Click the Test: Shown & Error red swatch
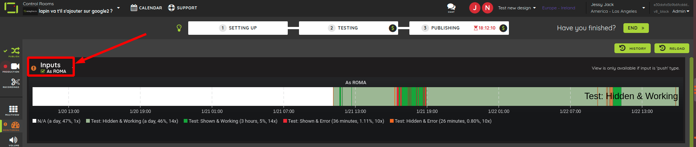The height and width of the screenshot is (147, 696). coord(285,121)
